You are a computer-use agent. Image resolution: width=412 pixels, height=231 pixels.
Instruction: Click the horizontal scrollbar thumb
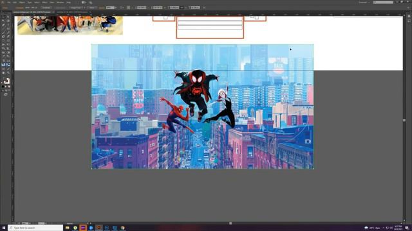tap(230, 223)
